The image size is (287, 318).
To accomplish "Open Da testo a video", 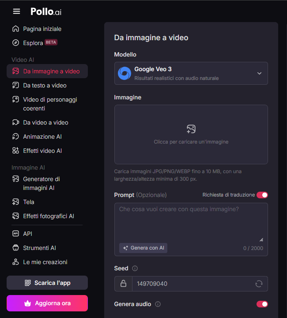I will (45, 85).
